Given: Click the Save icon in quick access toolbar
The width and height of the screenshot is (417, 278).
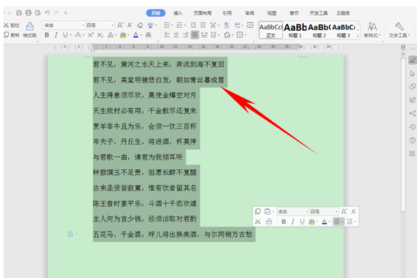Looking at the screenshot, I should click(19, 13).
